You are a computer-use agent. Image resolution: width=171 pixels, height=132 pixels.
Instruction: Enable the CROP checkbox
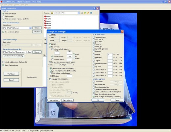tap(50, 35)
